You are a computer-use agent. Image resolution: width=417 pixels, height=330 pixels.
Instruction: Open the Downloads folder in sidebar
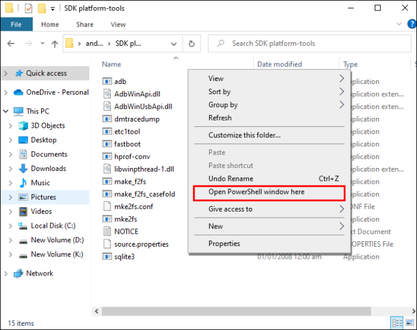click(48, 168)
